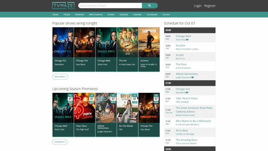Viewport: 268px width, 151px height.
Task: Click the video icon beside Shots Fired
Action: [x=187, y=40]
